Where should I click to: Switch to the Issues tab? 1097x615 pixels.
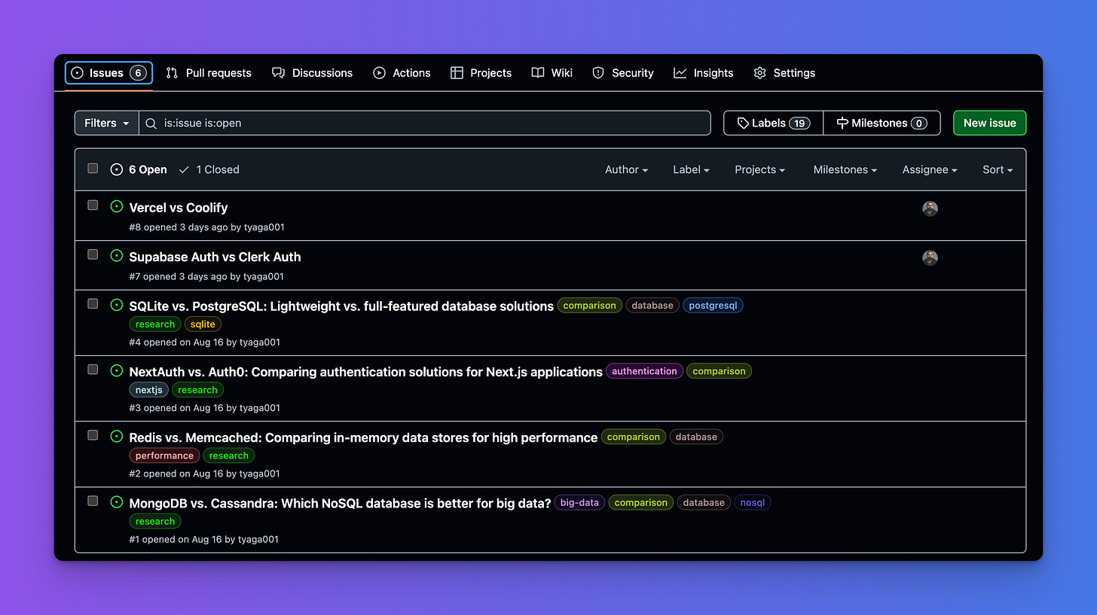point(108,73)
